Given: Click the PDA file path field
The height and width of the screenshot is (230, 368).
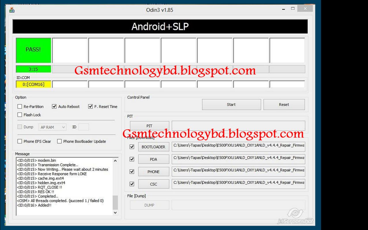Looking at the screenshot, I should click(238, 159).
